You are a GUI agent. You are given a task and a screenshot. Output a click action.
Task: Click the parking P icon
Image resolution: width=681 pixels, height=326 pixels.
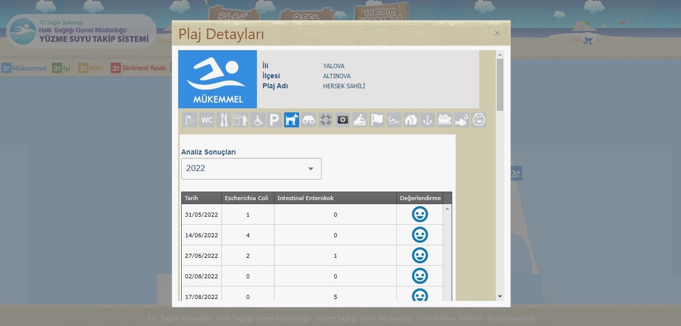point(275,120)
